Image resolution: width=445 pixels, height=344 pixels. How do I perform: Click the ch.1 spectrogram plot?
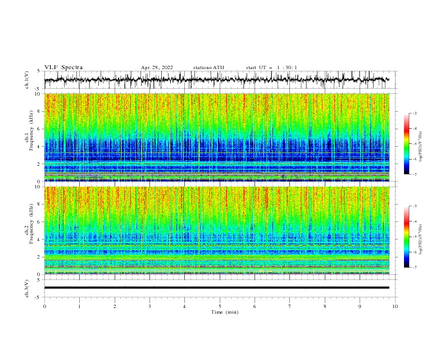[216, 137]
